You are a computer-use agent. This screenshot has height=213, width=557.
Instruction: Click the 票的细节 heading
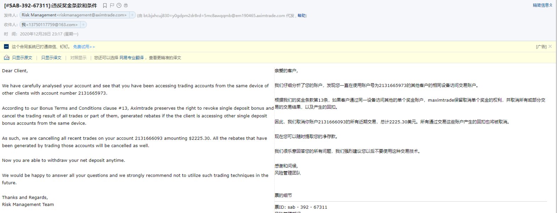pos(283,195)
